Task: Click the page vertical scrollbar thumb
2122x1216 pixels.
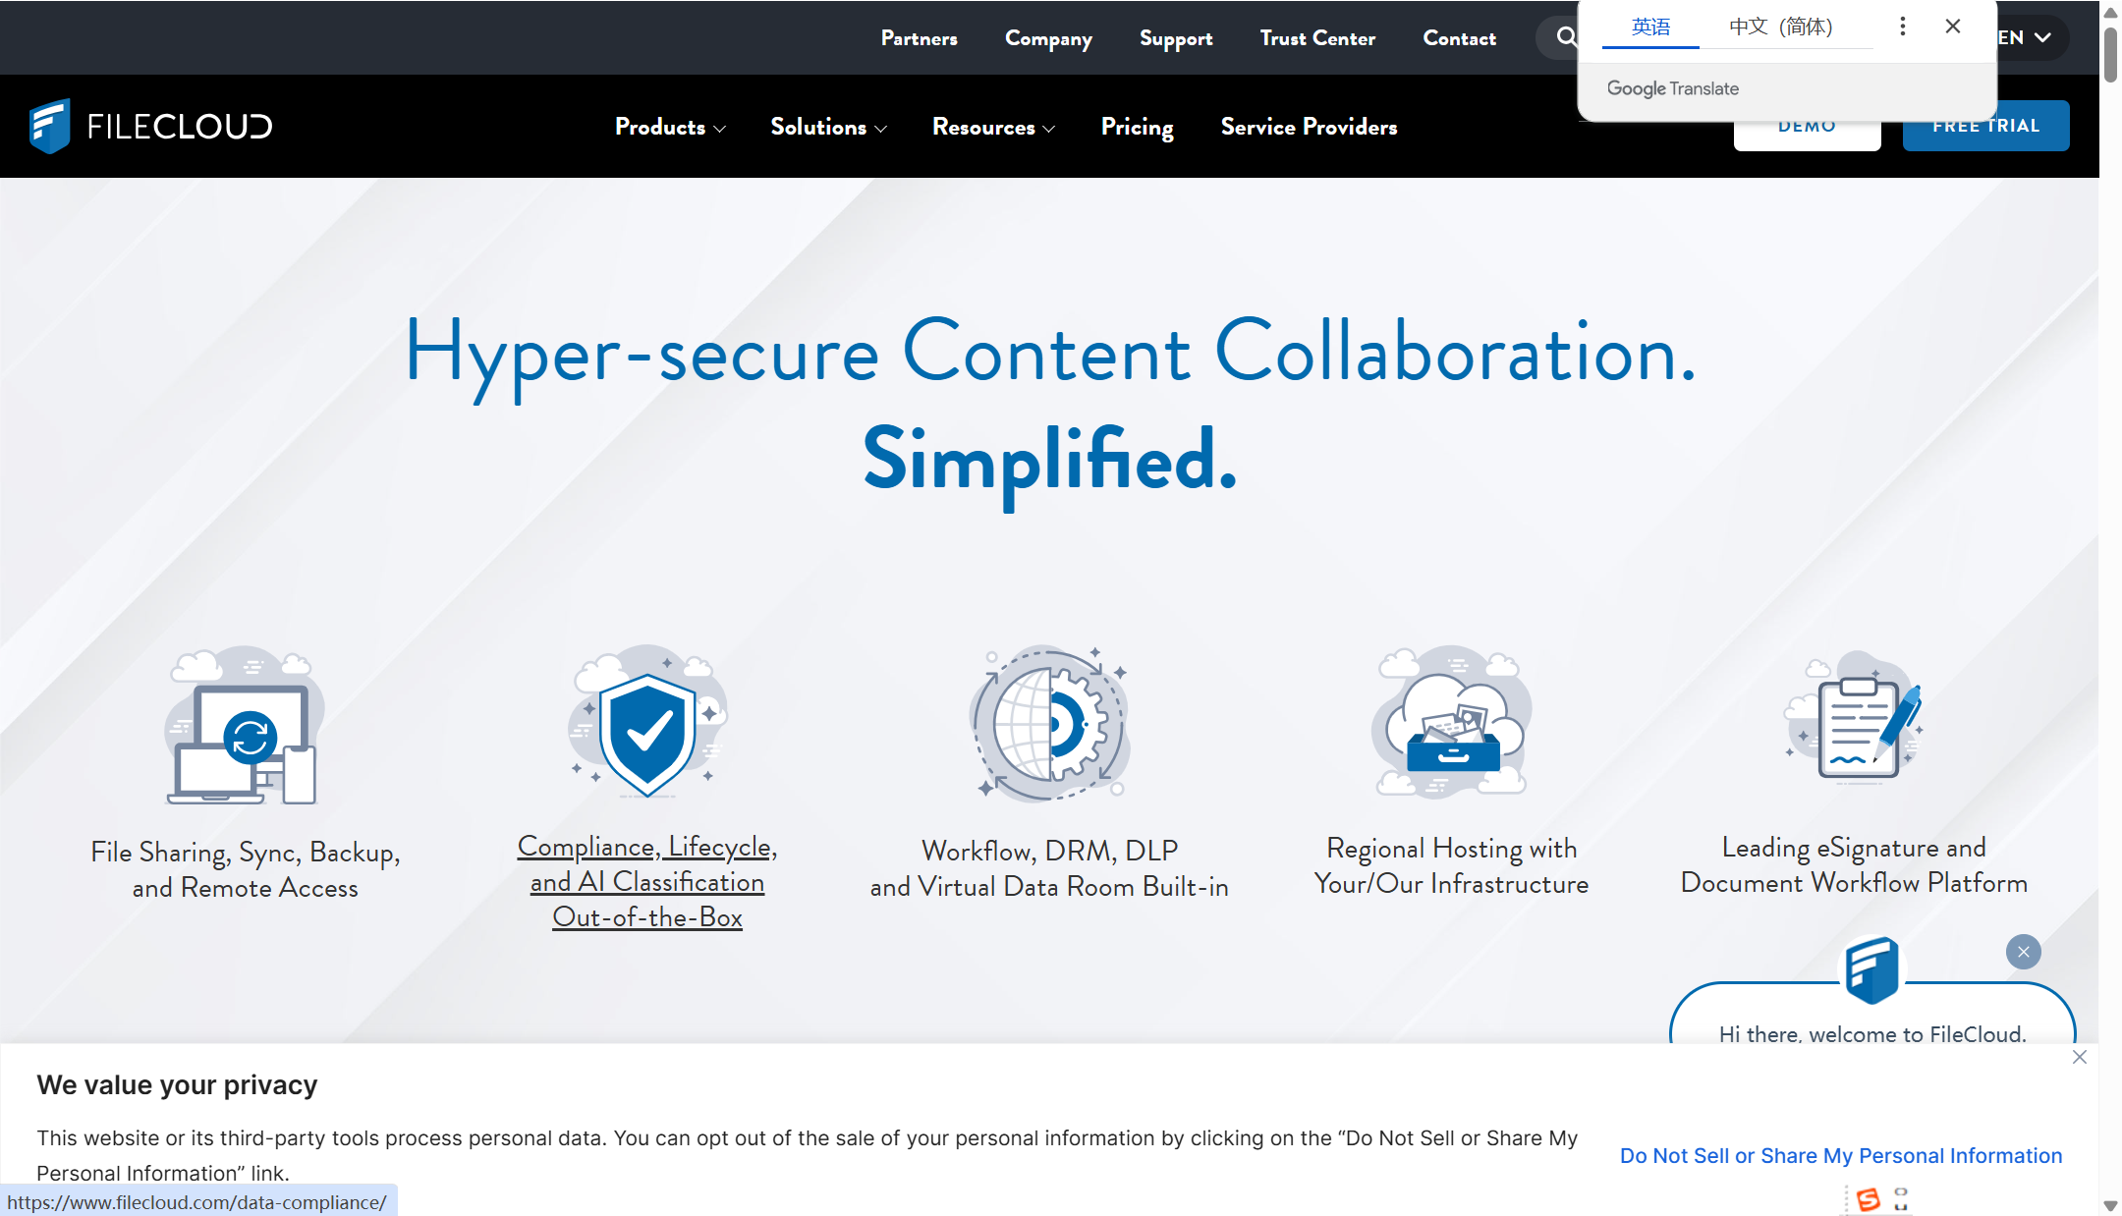Action: coord(2109,54)
